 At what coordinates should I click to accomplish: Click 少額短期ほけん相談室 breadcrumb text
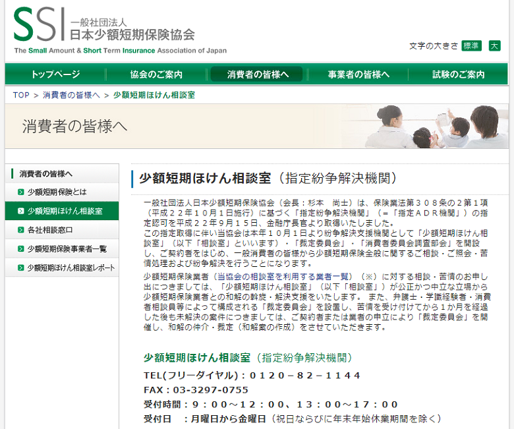tap(154, 96)
